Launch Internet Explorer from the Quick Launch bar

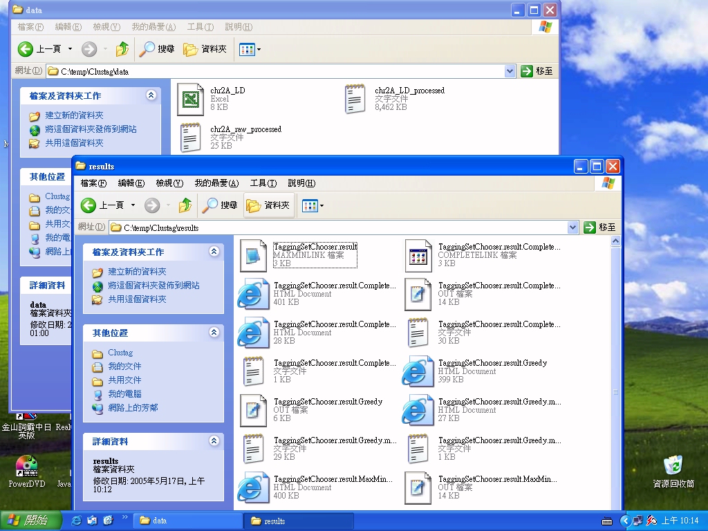pos(77,521)
